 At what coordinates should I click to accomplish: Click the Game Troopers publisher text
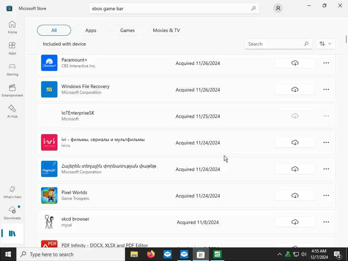[x=75, y=198]
